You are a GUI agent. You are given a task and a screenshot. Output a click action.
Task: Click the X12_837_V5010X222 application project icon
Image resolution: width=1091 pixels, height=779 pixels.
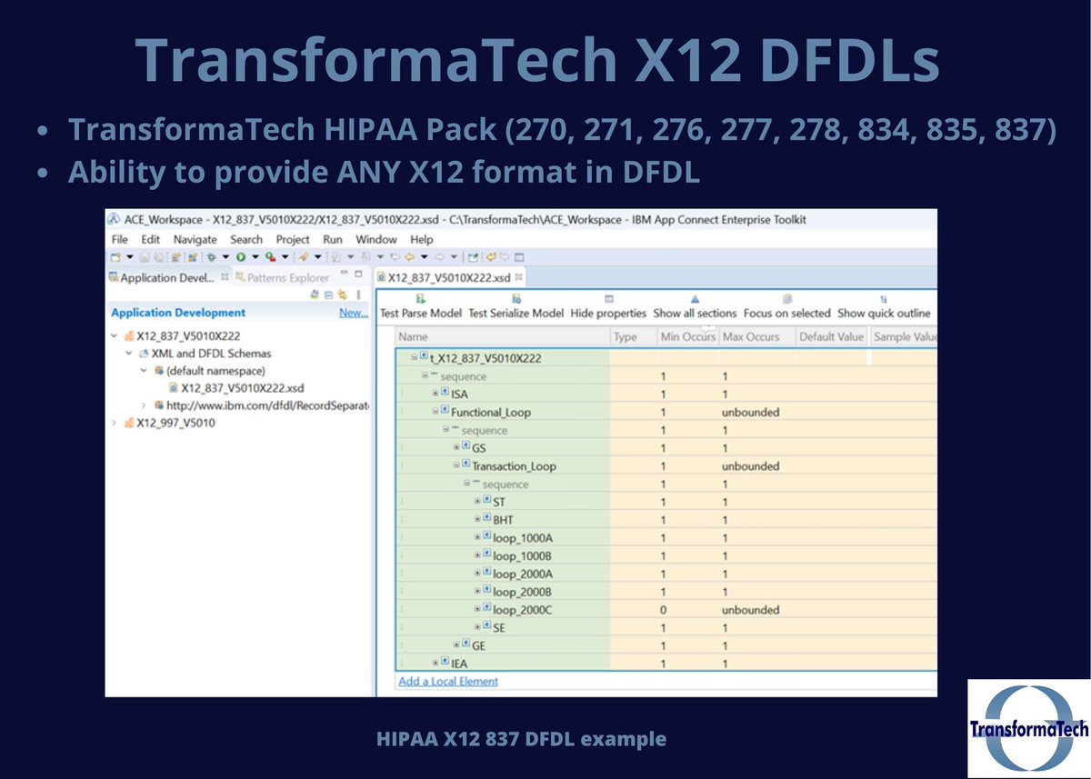tap(128, 335)
